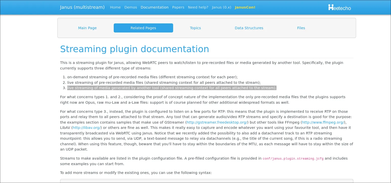The width and height of the screenshot is (391, 183).
Task: Go to the Home page
Action: pos(115,7)
